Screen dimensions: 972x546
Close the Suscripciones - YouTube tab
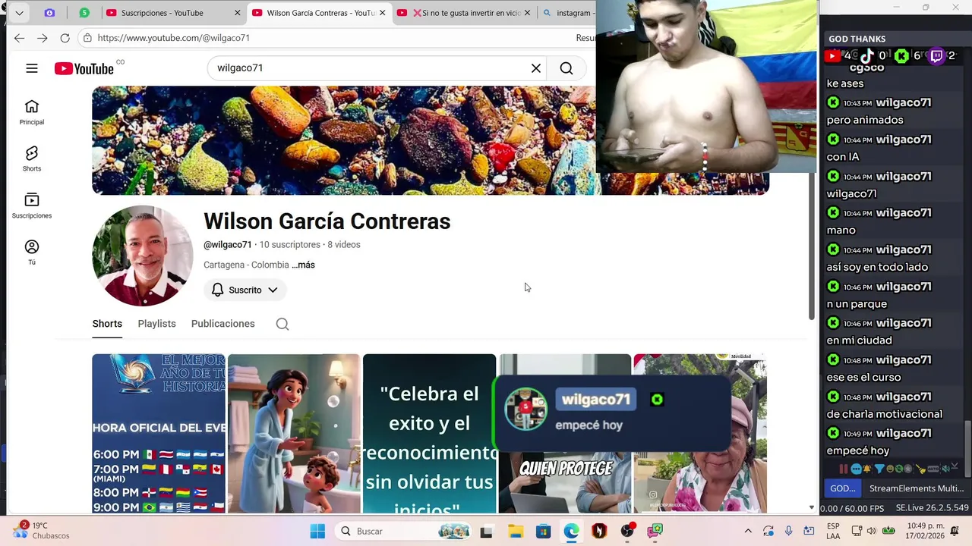[x=237, y=13]
